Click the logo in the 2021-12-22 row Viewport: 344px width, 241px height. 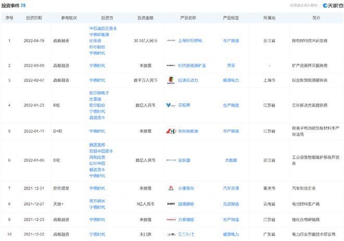tap(171, 234)
